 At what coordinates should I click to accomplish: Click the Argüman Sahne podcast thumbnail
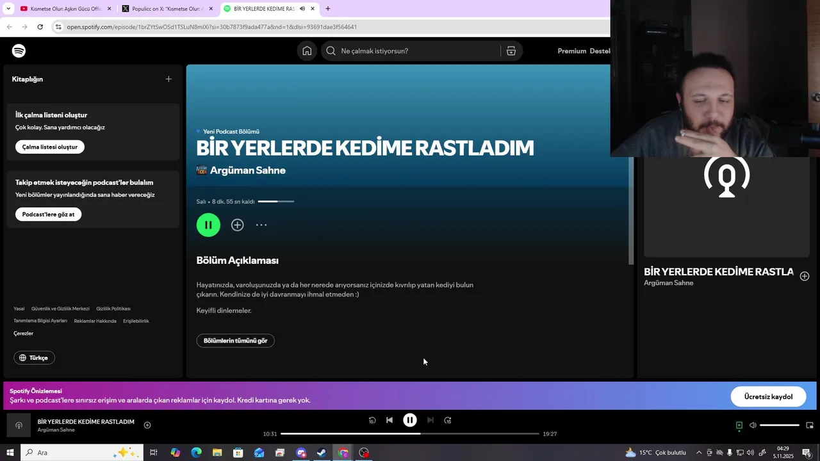pyautogui.click(x=202, y=170)
